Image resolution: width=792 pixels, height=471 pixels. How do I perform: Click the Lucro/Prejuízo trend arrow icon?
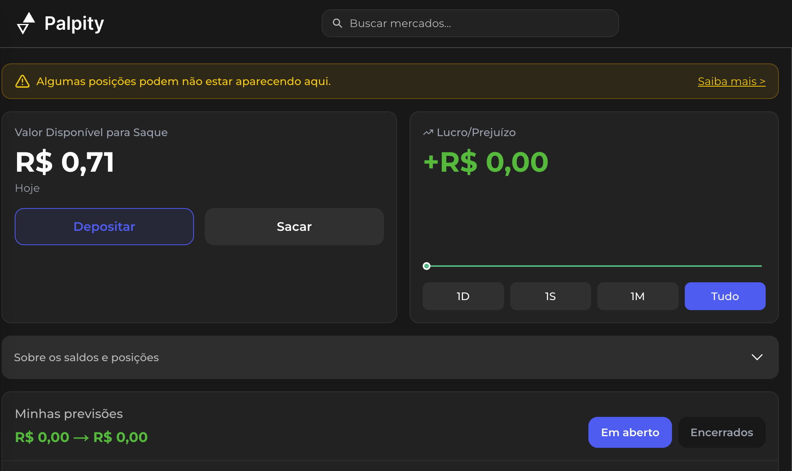[x=428, y=133]
